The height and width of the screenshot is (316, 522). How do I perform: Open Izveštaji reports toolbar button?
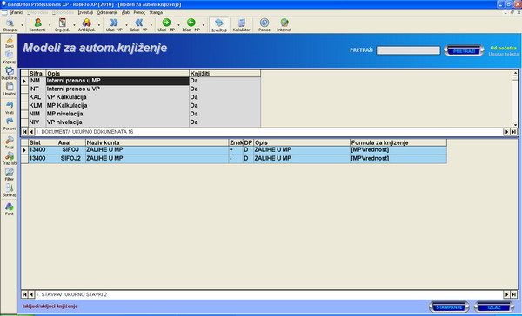pos(219,25)
